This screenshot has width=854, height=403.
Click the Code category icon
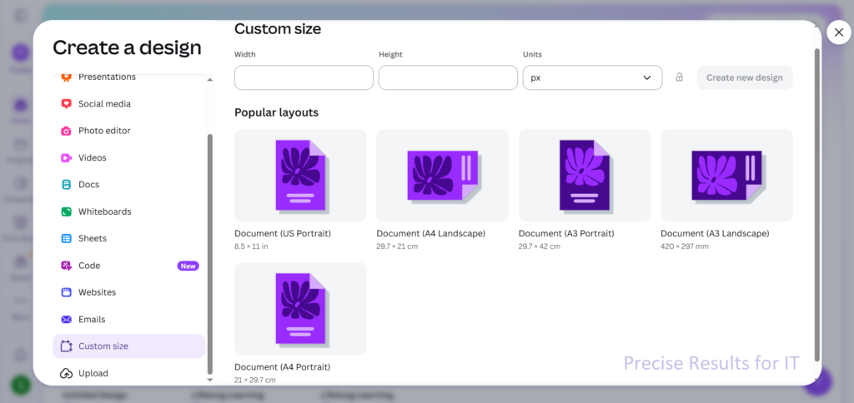(x=66, y=266)
